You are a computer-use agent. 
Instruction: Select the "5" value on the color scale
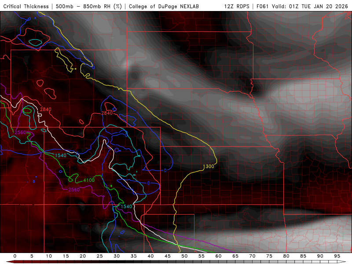point(32,256)
